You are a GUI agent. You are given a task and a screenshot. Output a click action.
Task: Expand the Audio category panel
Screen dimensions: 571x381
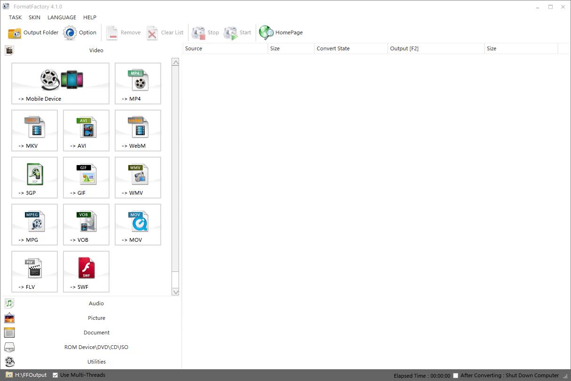pyautogui.click(x=96, y=303)
